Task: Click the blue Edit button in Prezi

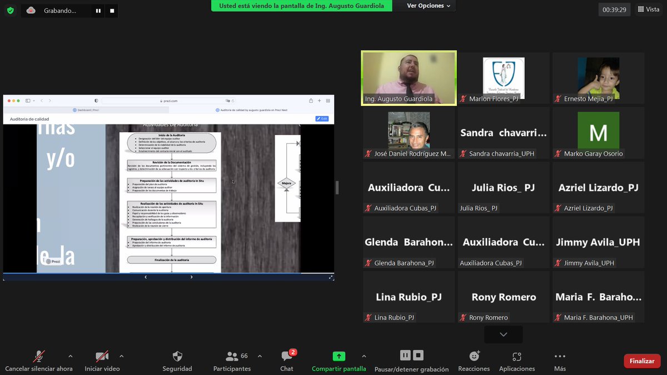Action: (x=322, y=119)
